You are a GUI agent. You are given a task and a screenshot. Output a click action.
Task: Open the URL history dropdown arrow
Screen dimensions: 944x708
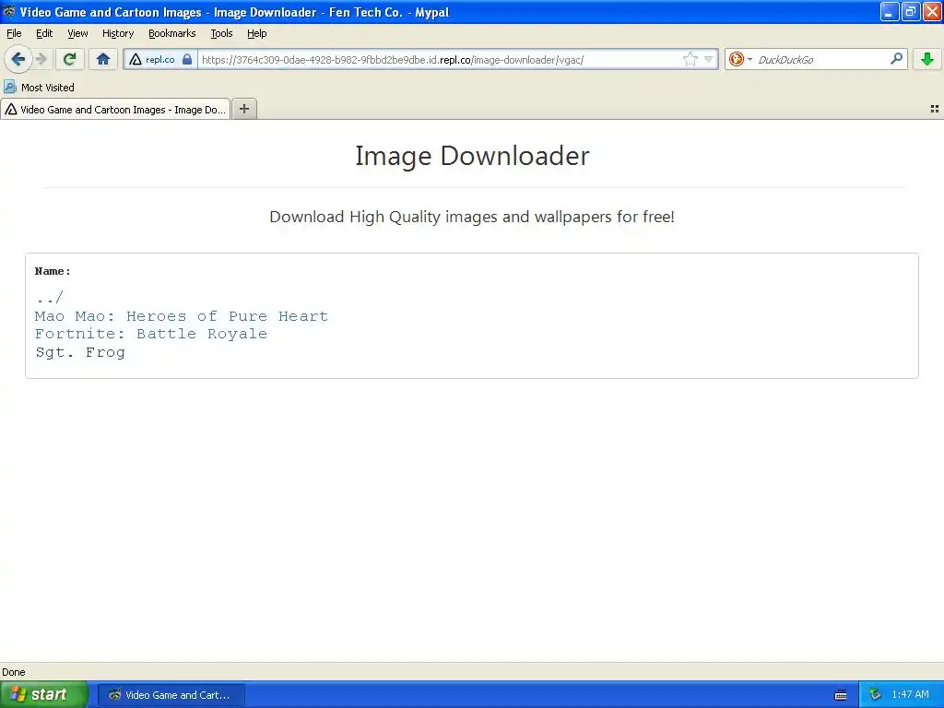tap(709, 59)
